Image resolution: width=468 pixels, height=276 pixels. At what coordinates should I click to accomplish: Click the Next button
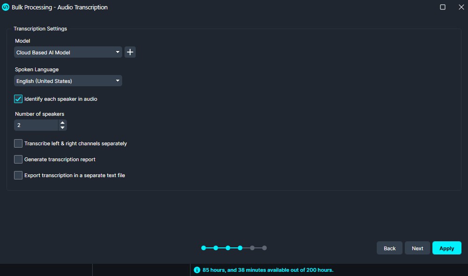(x=417, y=248)
